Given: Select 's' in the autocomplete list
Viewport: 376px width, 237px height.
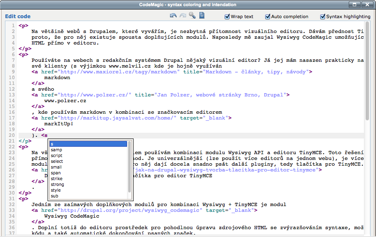Looking at the screenshot, I should (88, 144).
